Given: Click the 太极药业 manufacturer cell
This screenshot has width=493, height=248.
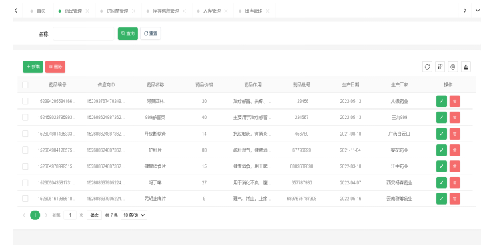Looking at the screenshot, I should click(399, 101).
